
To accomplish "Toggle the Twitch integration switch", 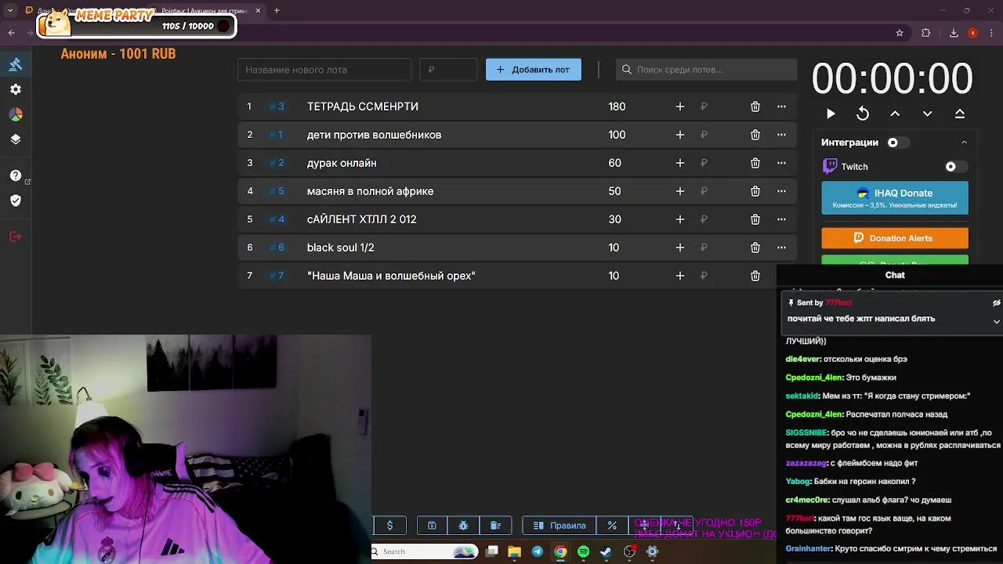I will (x=956, y=167).
